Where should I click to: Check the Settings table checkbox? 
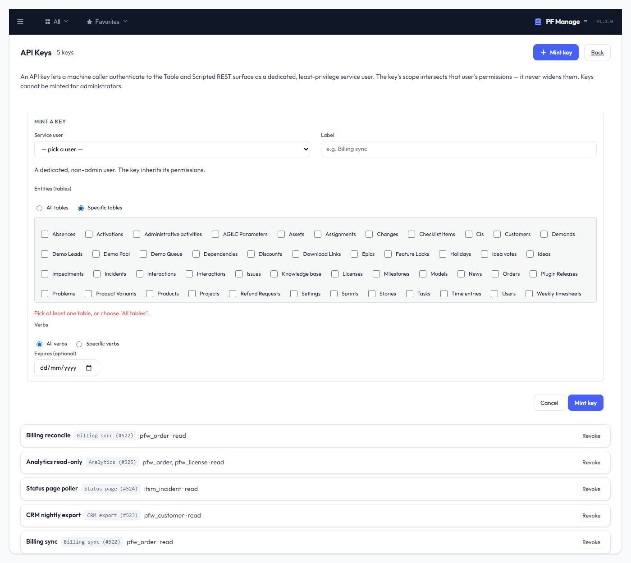click(294, 294)
